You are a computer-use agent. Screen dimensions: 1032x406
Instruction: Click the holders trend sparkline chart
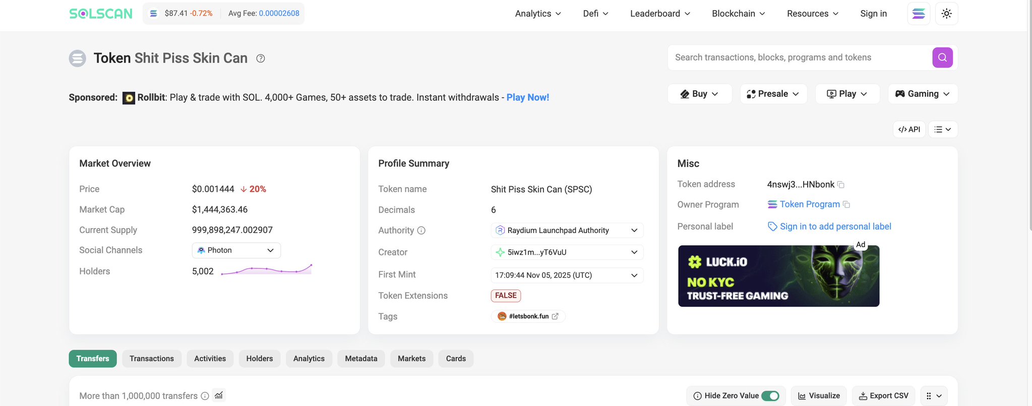[x=266, y=270]
